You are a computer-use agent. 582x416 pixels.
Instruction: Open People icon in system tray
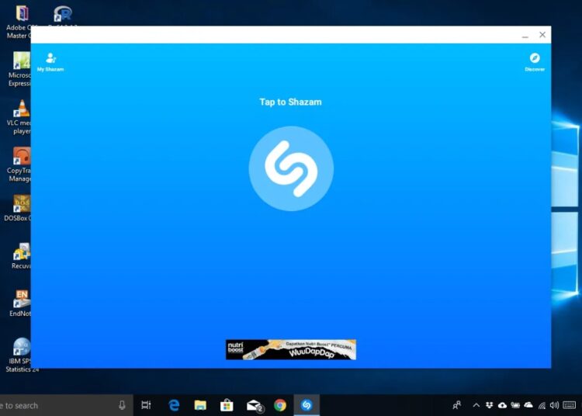(457, 405)
